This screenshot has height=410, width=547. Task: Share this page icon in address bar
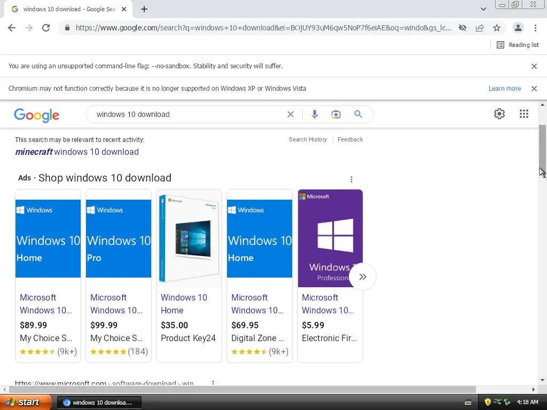tap(480, 28)
